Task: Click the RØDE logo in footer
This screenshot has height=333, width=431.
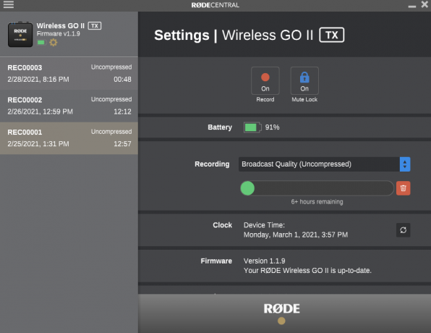Action: (282, 309)
